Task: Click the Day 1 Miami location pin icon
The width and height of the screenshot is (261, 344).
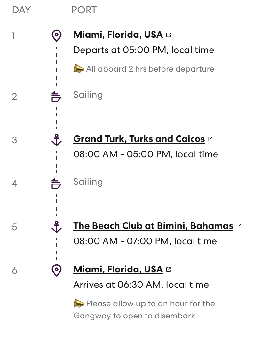Action: click(x=57, y=35)
